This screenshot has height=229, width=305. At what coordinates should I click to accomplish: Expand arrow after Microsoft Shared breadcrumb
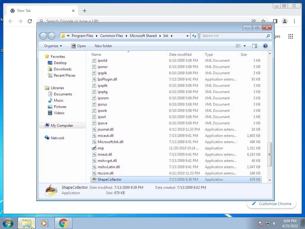click(x=160, y=36)
